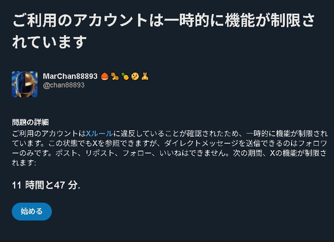Click the chestnut emoji after the username

[105, 76]
